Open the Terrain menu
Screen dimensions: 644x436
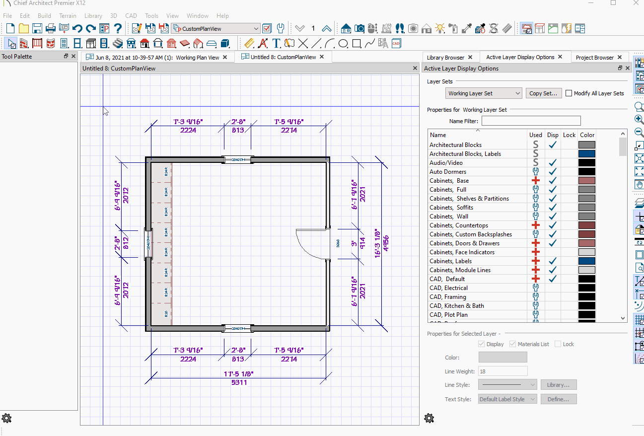68,15
